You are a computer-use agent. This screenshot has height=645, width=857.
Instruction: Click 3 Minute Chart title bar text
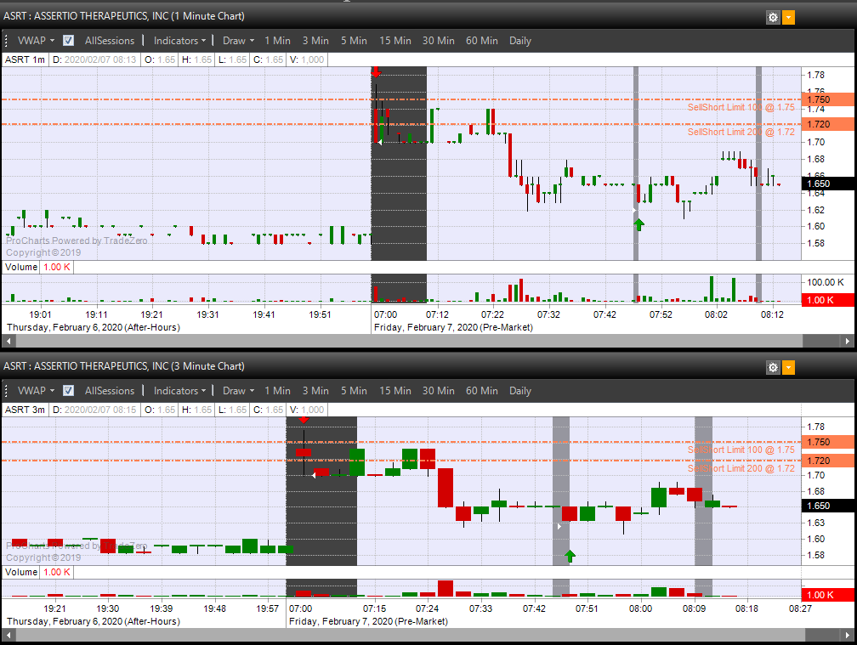pyautogui.click(x=124, y=366)
